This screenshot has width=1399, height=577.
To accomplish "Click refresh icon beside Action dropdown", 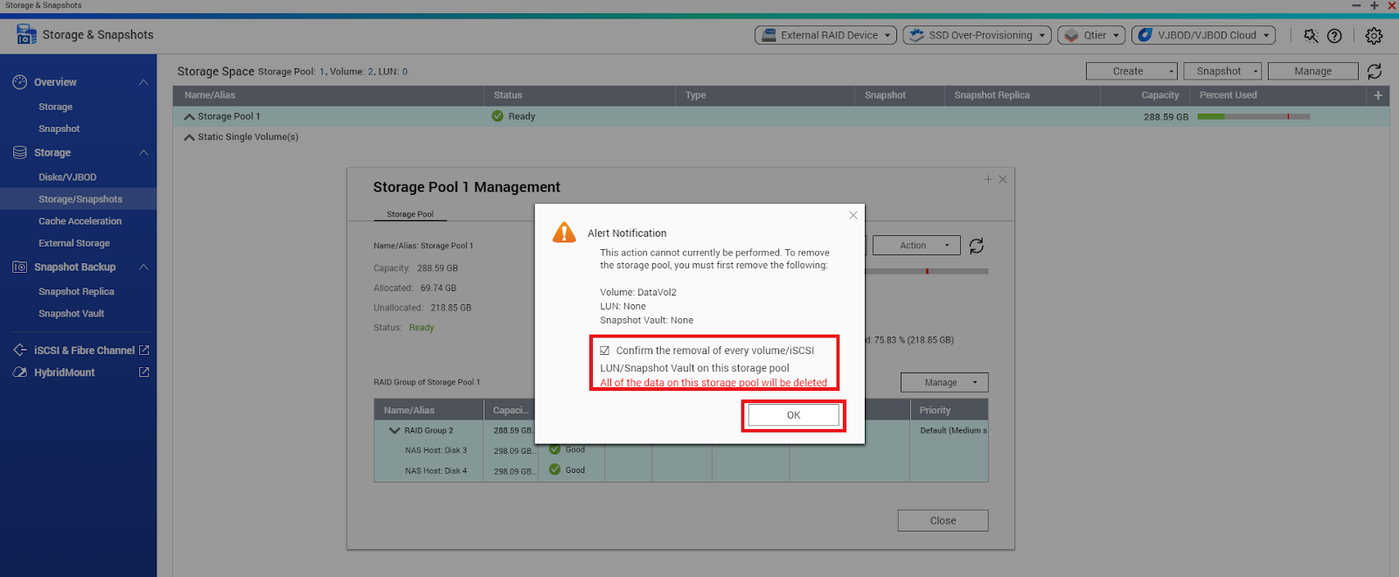I will 977,247.
